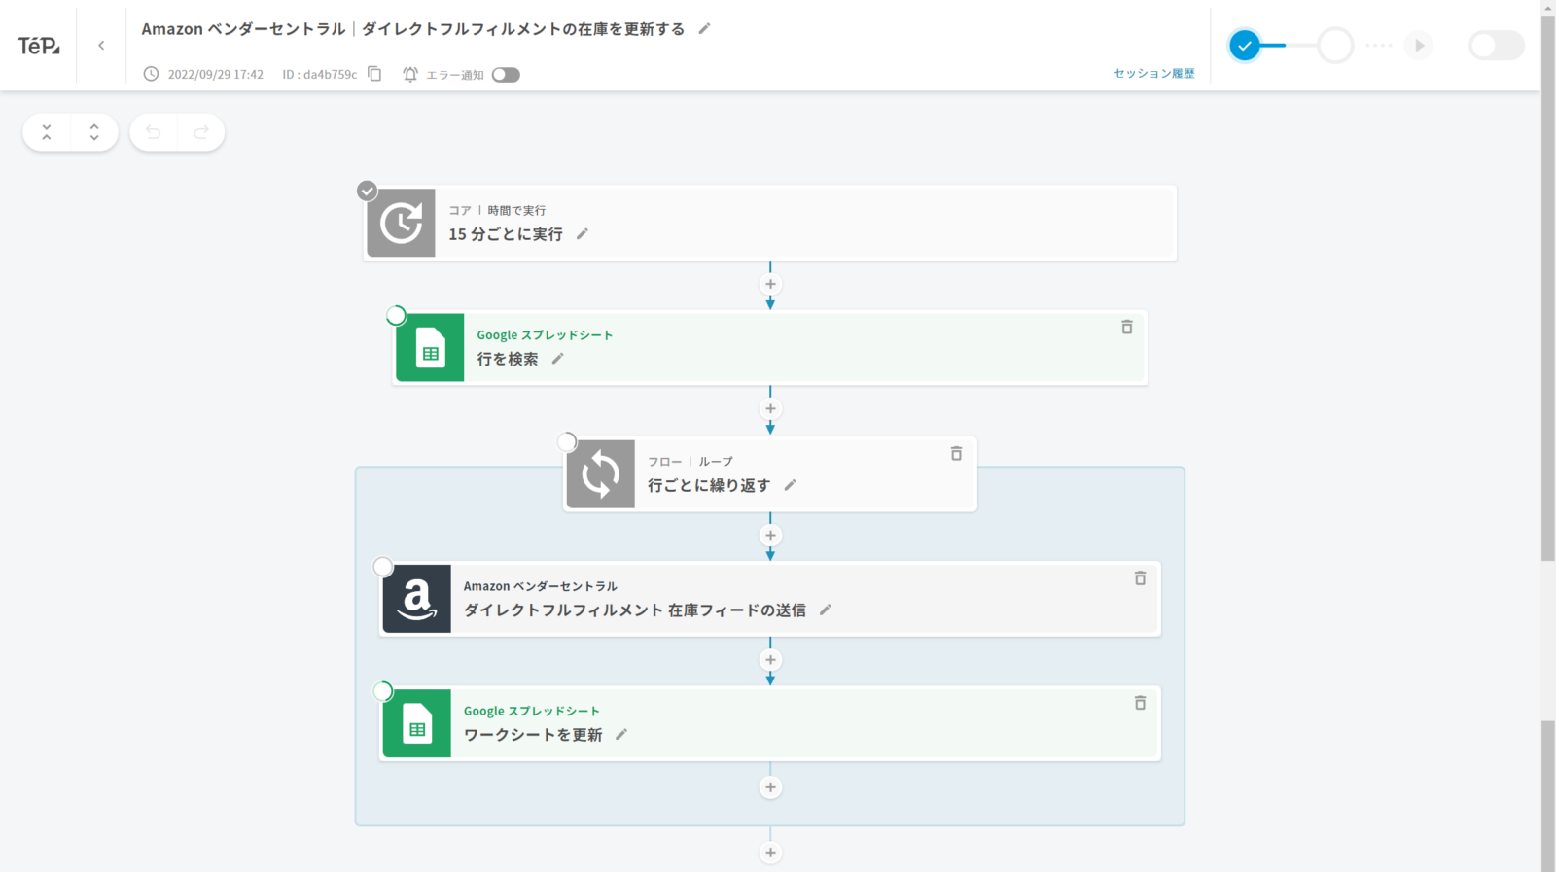This screenshot has width=1556, height=872.
Task: Click the error notification bell icon
Action: tap(410, 74)
